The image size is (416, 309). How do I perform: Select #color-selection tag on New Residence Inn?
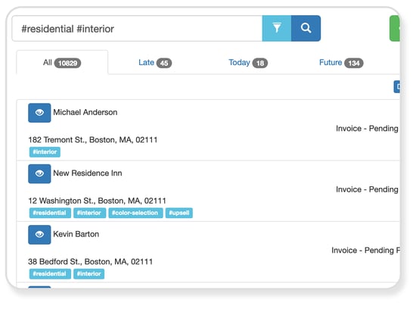pyautogui.click(x=135, y=213)
